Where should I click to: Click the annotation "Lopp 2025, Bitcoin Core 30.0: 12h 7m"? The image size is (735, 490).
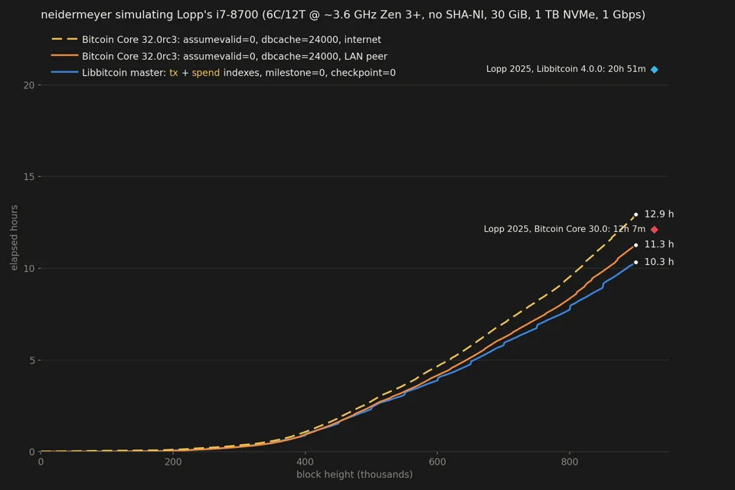coord(564,229)
